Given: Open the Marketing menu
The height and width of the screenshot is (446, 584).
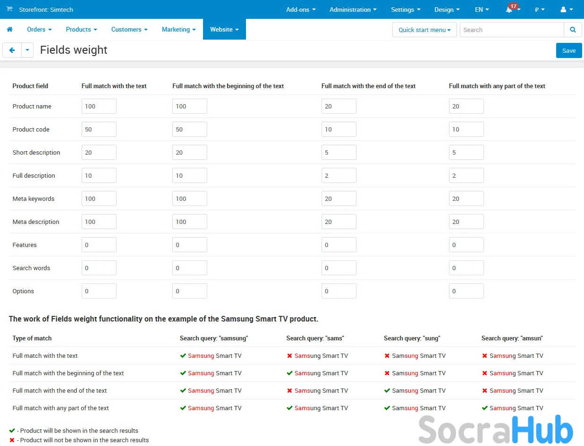Looking at the screenshot, I should click(x=178, y=29).
